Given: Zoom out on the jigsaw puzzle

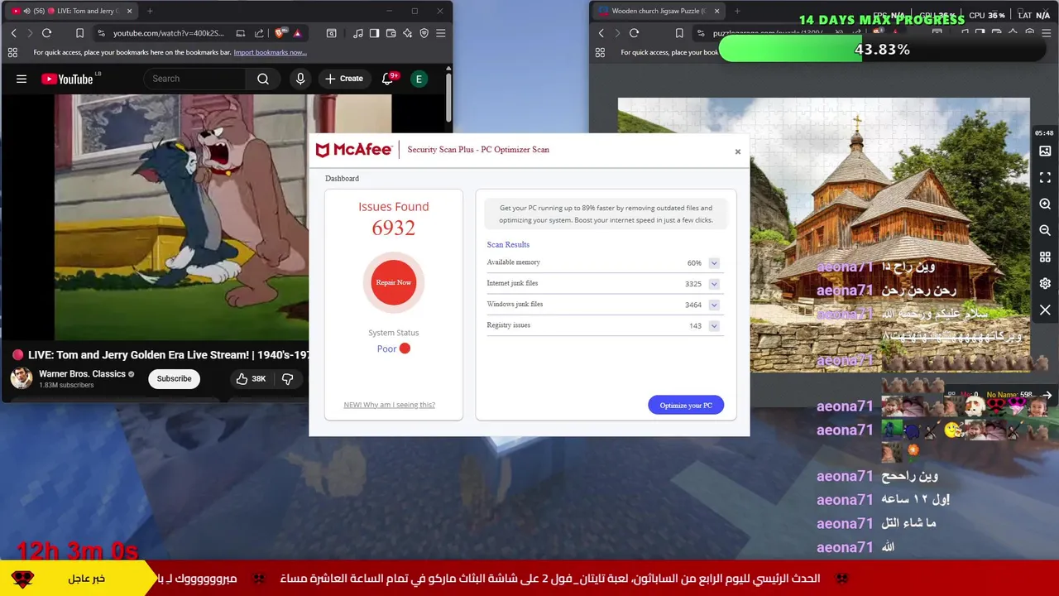Looking at the screenshot, I should click(1045, 231).
